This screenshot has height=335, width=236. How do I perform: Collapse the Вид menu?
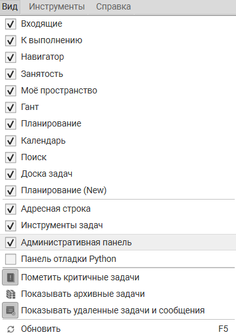10,6
